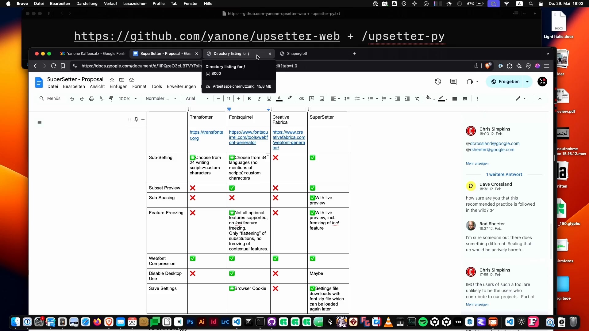Add a comment from the toolbar
This screenshot has width=589, height=331.
click(x=312, y=99)
